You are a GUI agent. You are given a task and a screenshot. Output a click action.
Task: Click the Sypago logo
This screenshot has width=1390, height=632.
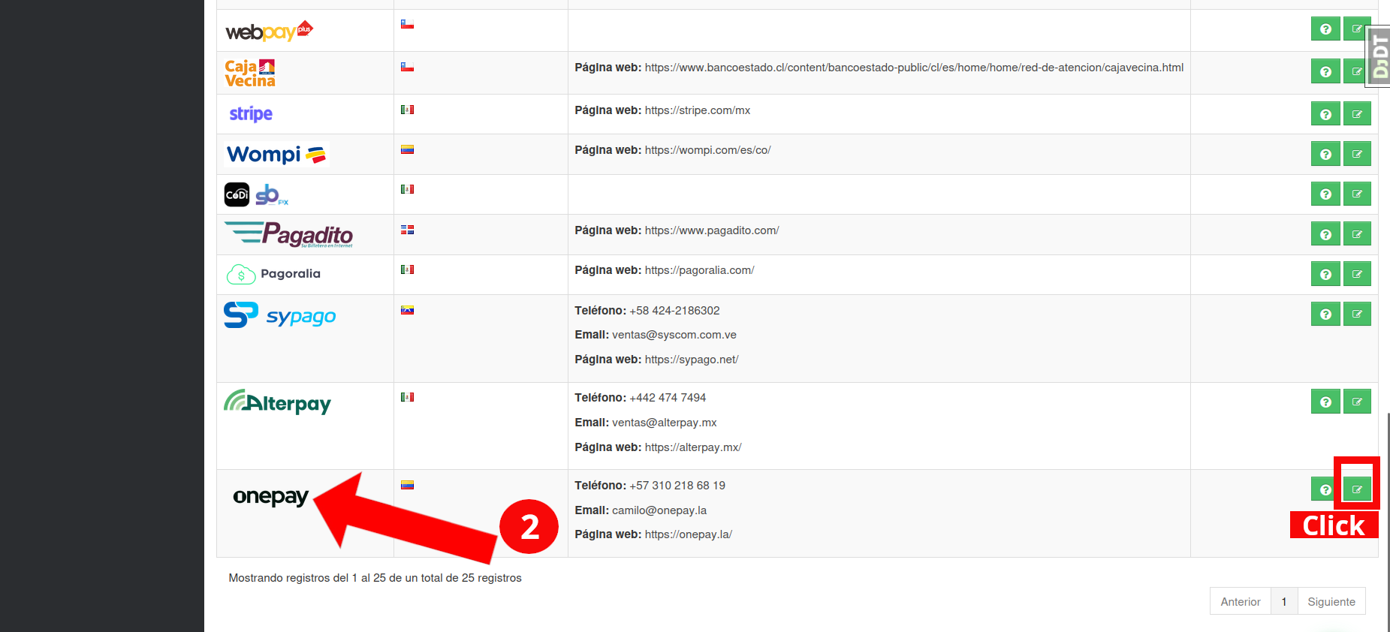pyautogui.click(x=280, y=315)
